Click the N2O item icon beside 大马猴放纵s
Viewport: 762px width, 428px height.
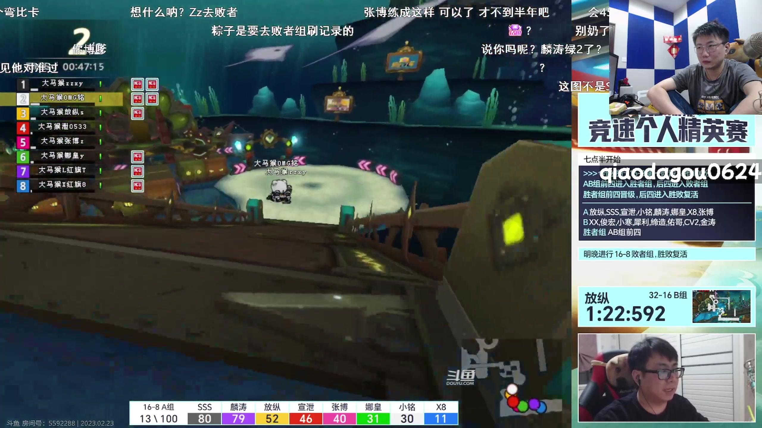(x=137, y=113)
